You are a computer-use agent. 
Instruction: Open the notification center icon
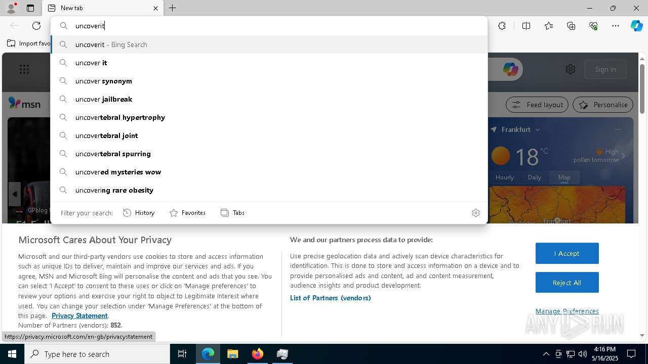click(x=631, y=354)
